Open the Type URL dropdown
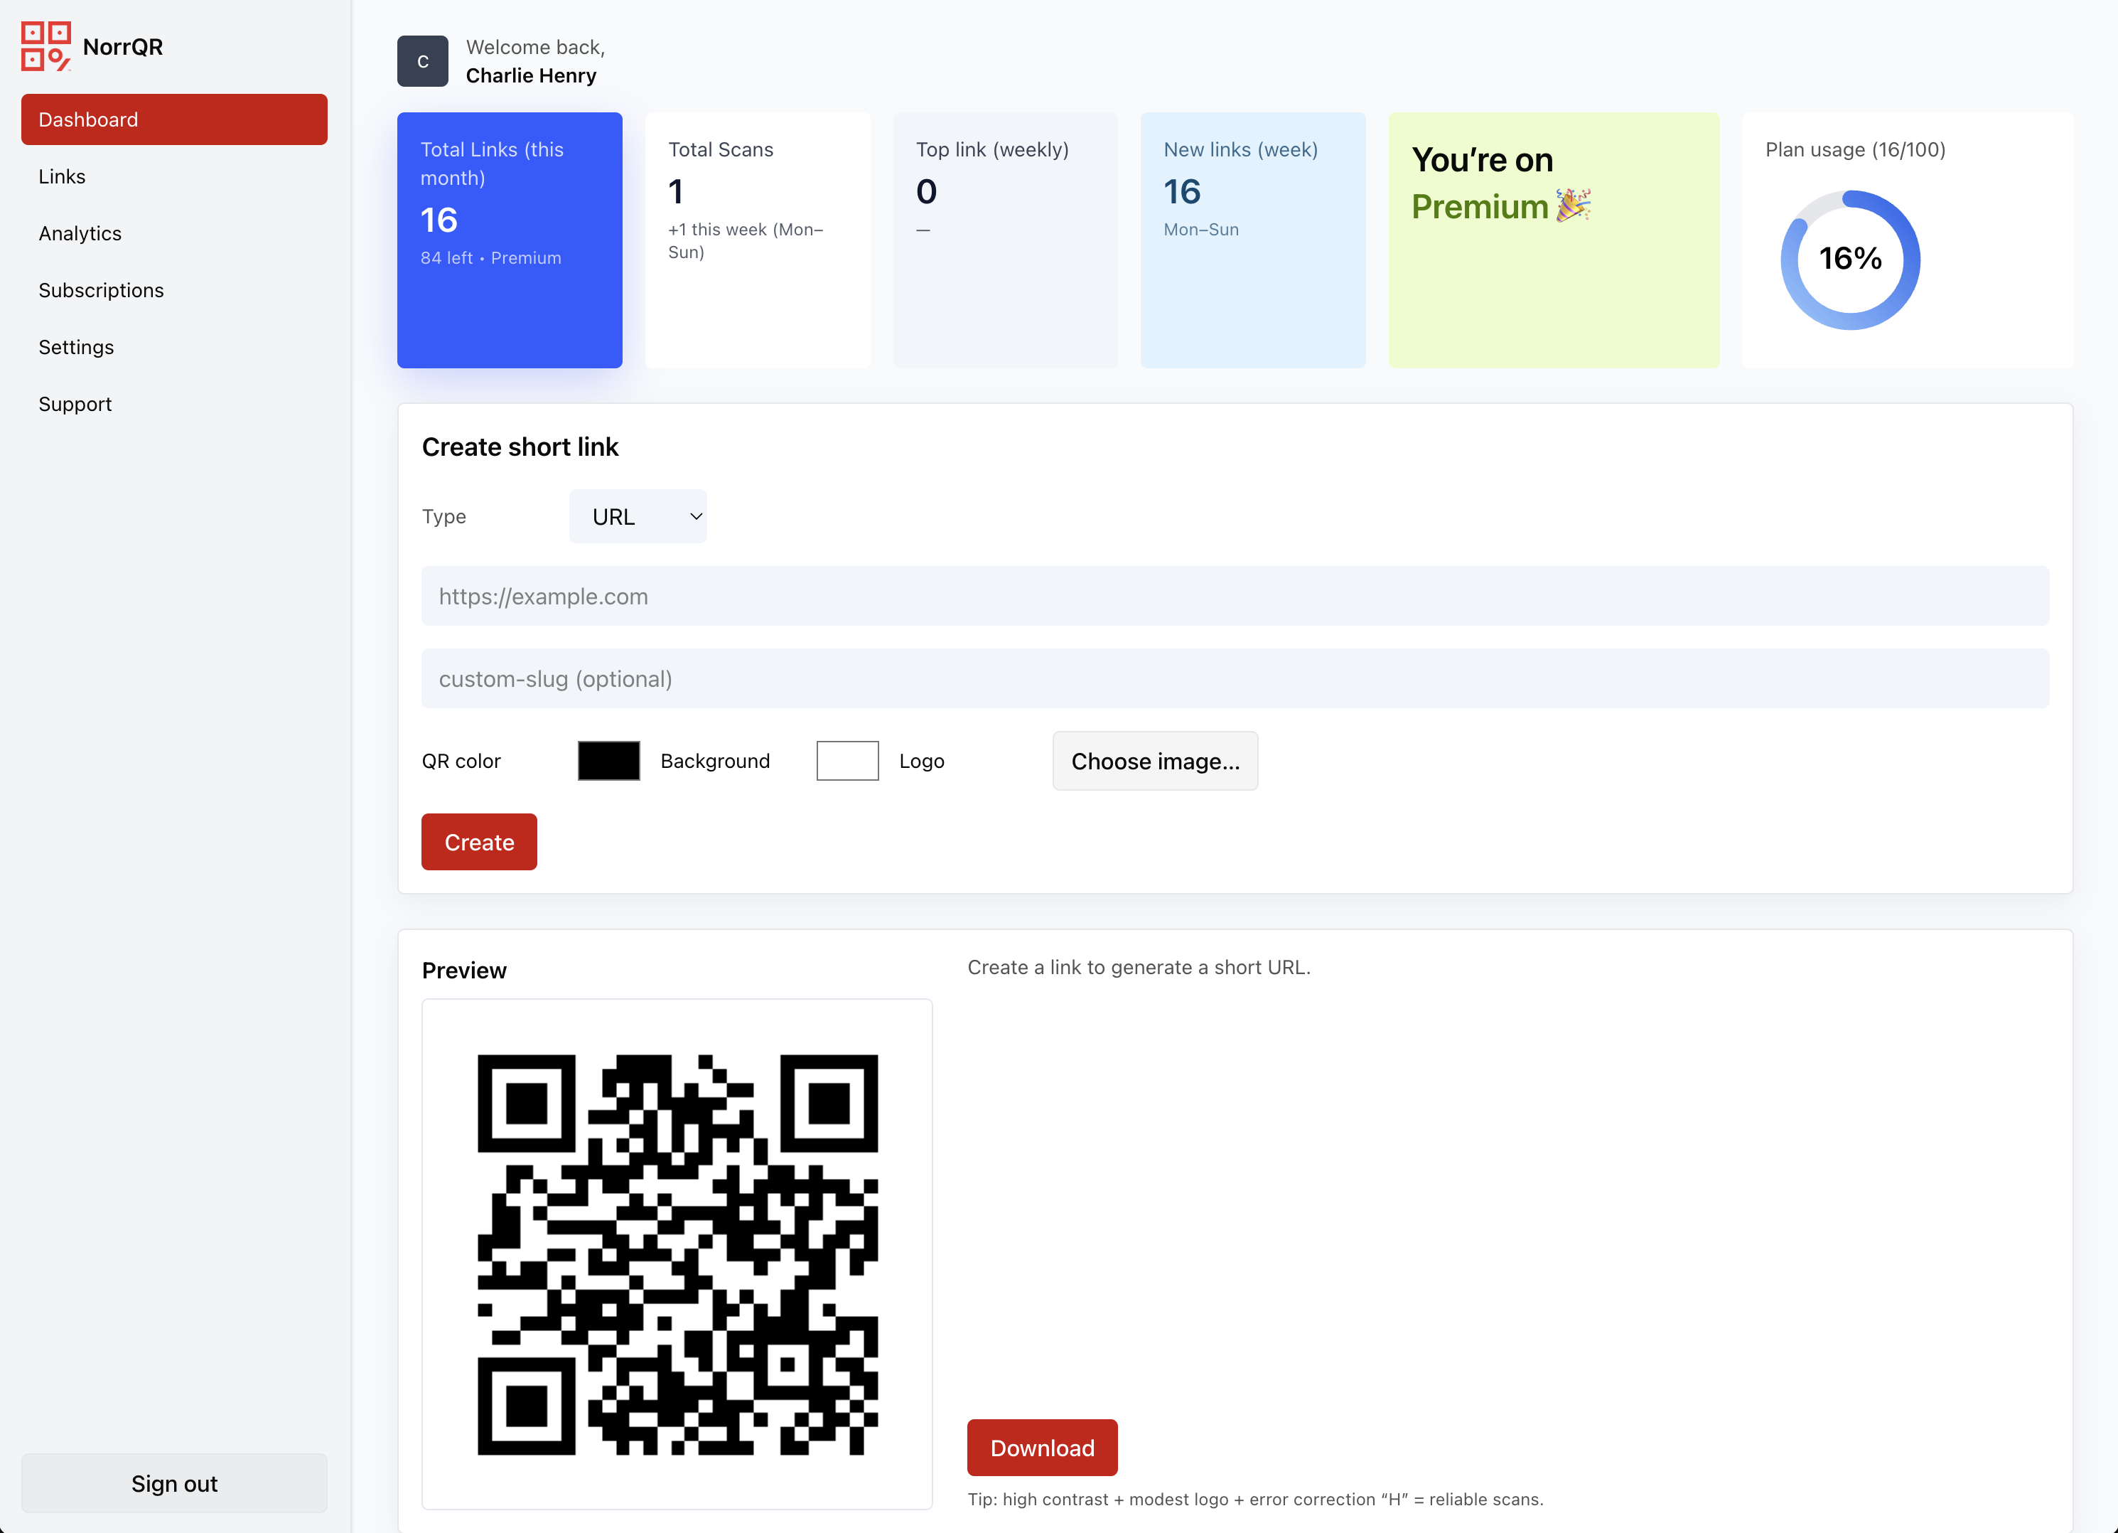 [x=638, y=517]
